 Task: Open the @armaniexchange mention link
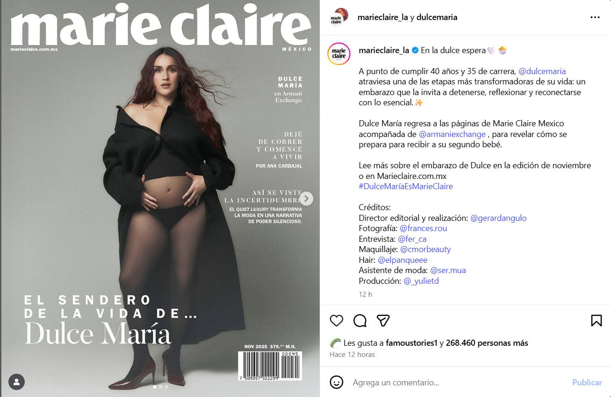coord(452,134)
